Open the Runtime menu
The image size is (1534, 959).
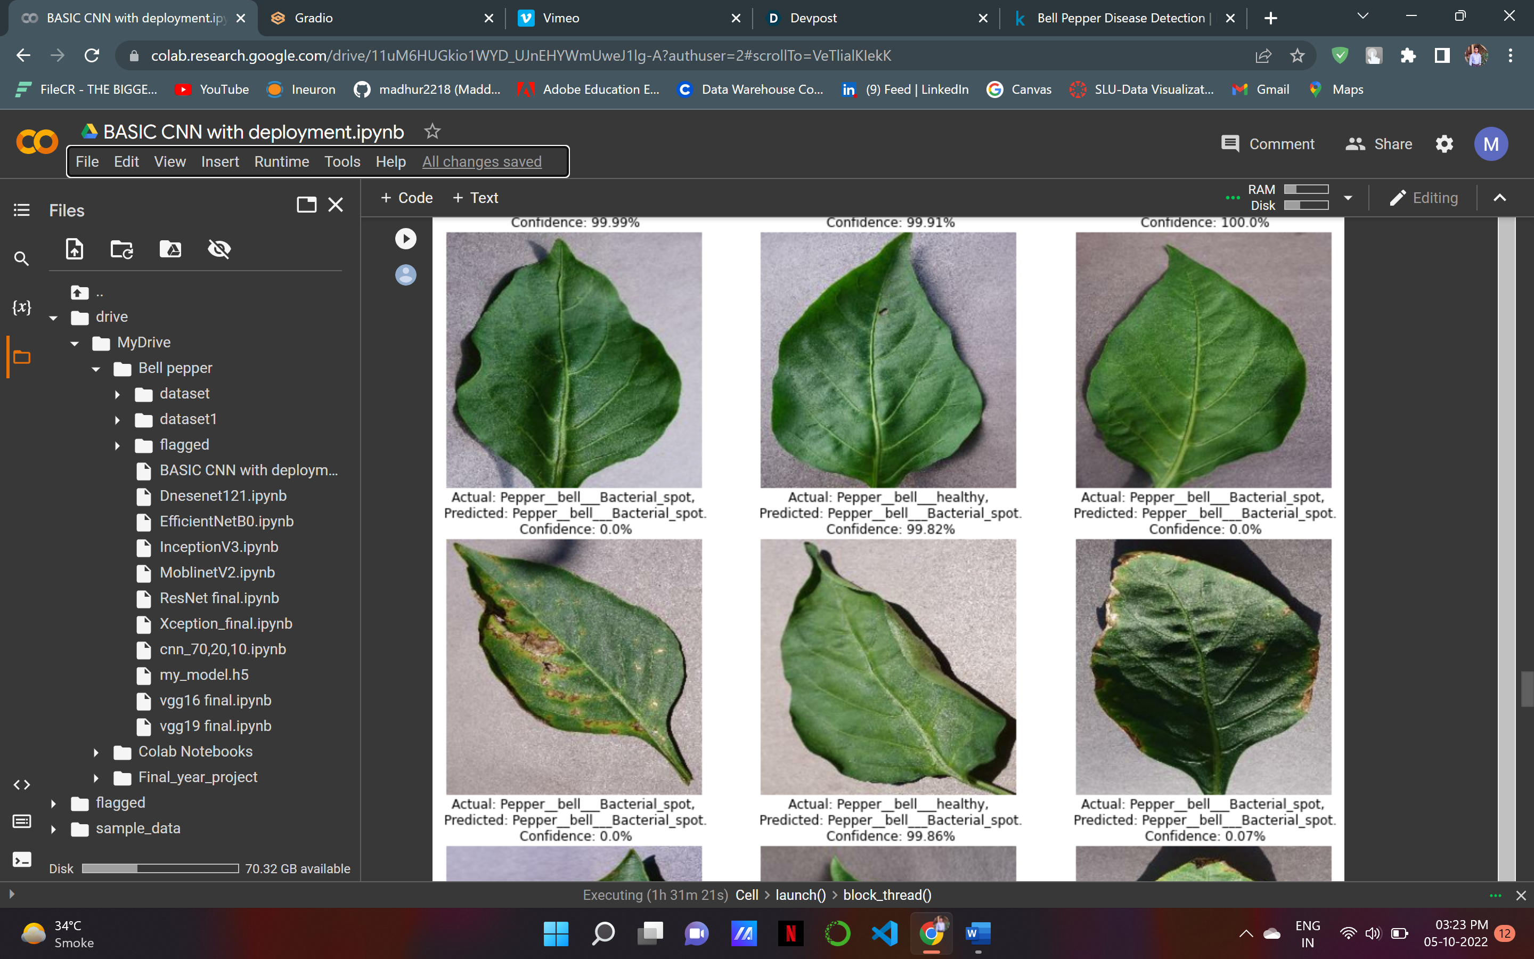[281, 162]
